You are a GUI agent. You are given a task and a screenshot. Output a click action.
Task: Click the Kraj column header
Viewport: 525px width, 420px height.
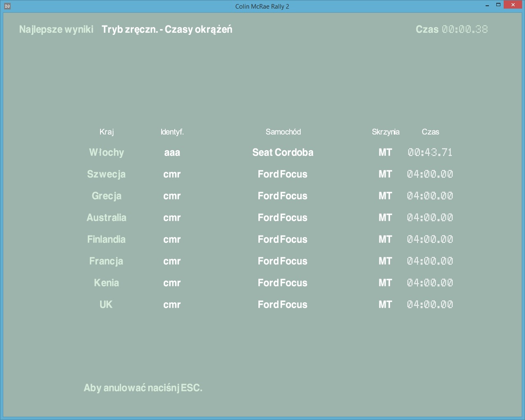point(107,132)
